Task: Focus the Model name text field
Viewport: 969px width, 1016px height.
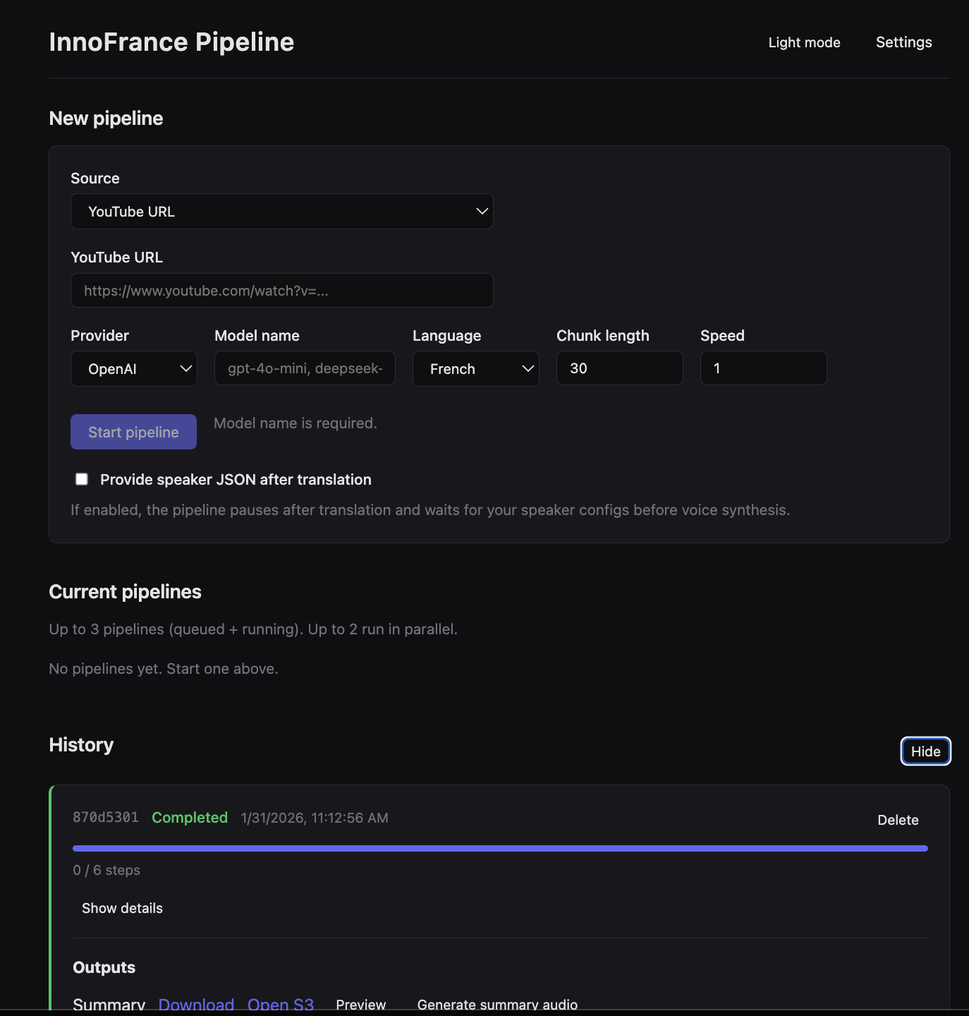Action: point(305,368)
